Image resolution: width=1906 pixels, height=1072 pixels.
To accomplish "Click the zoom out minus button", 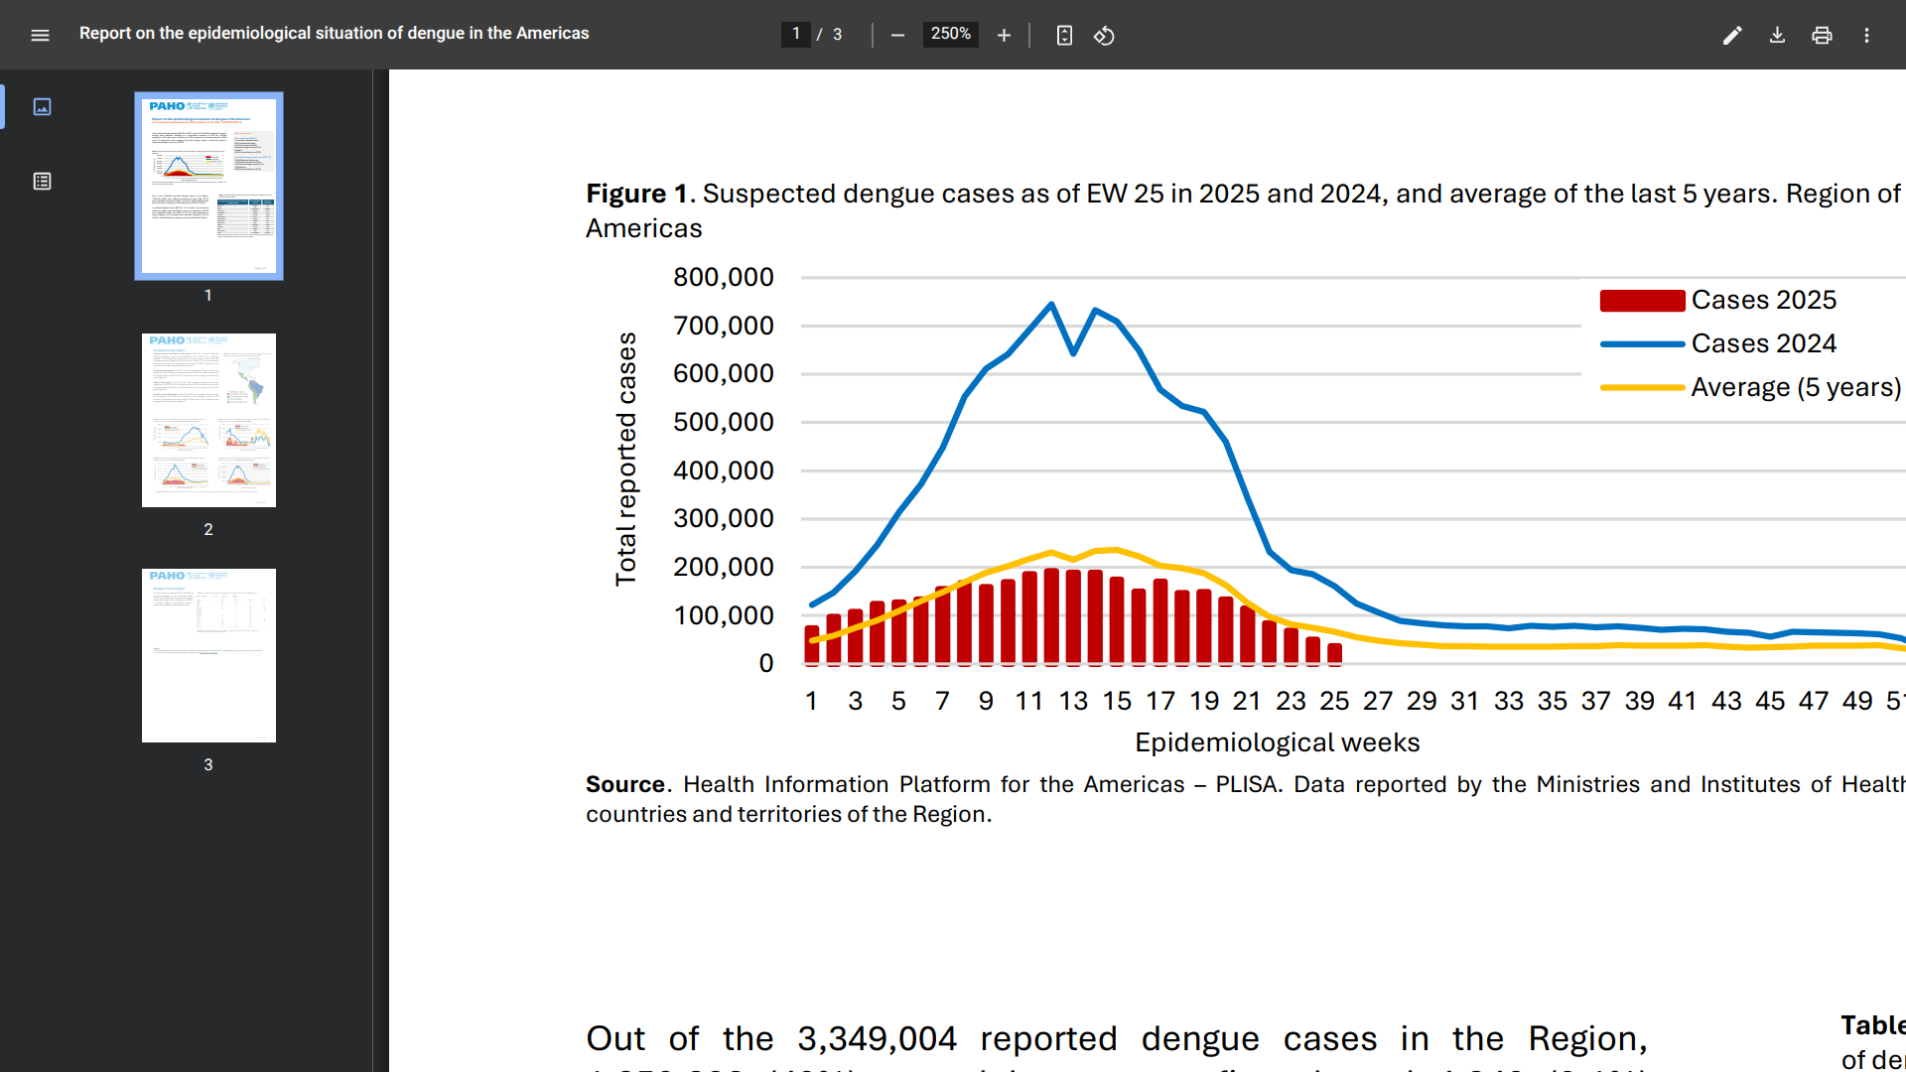I will coord(897,35).
